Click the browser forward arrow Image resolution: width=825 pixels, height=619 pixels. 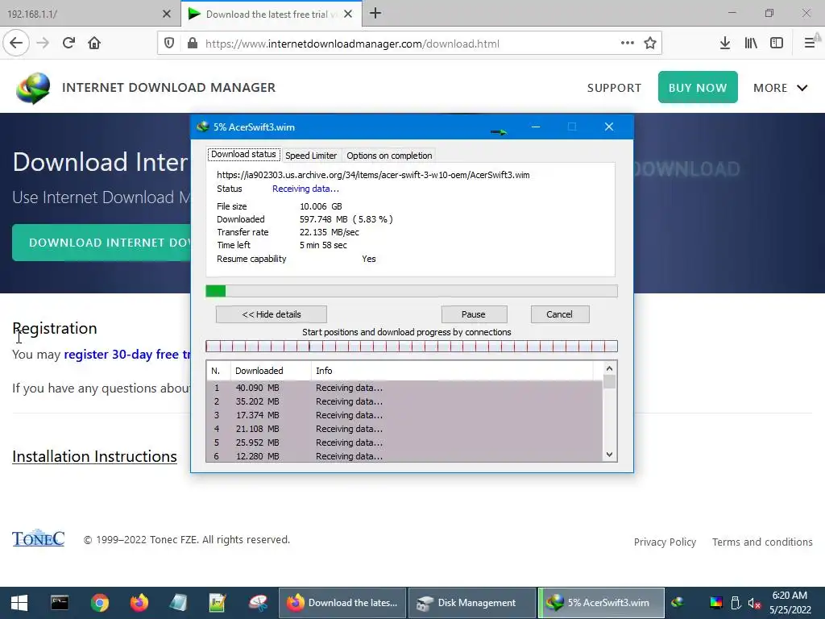[43, 43]
